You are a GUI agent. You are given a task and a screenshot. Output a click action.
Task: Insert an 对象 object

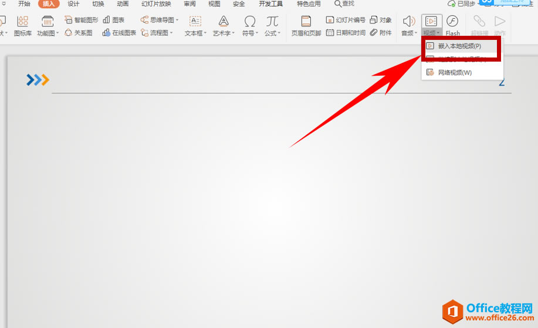tap(381, 20)
